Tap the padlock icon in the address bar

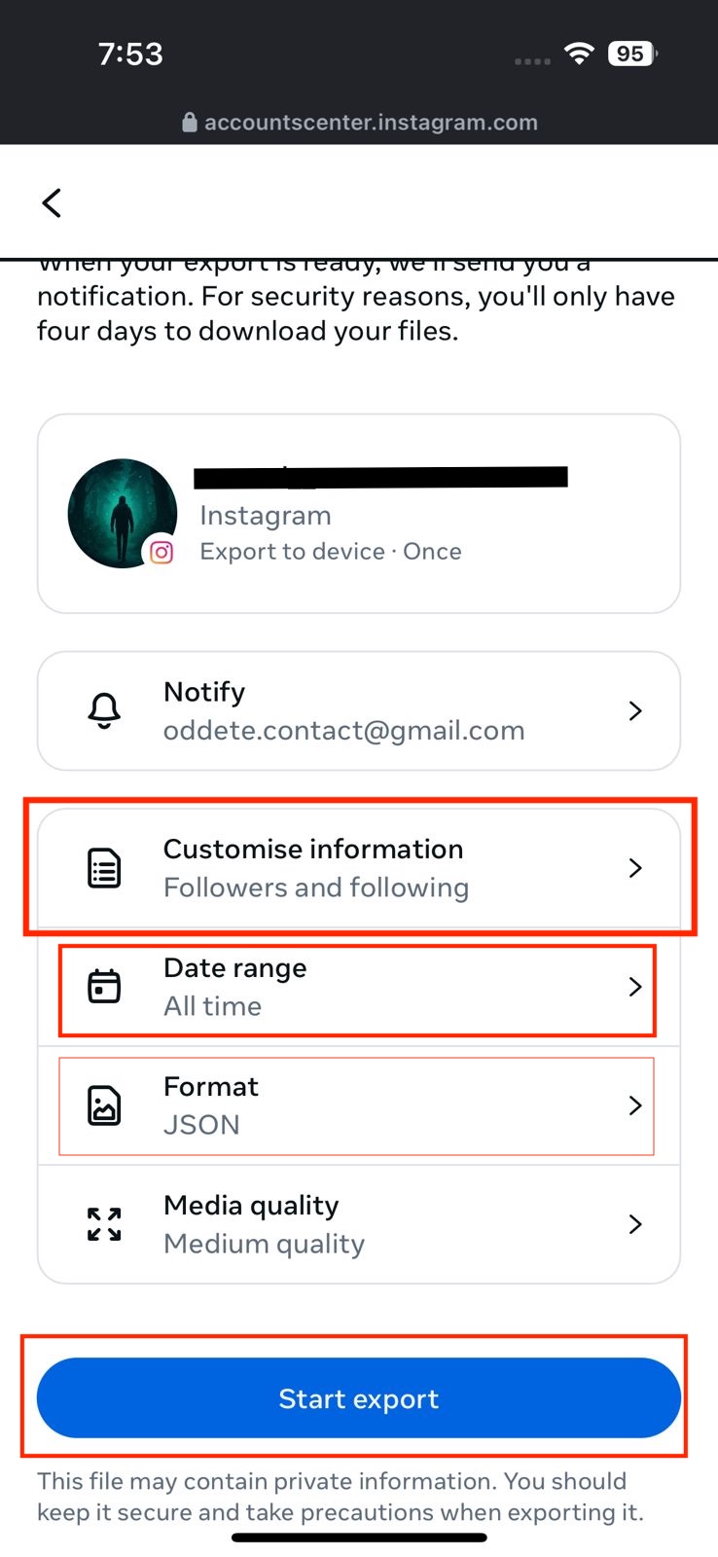(189, 122)
